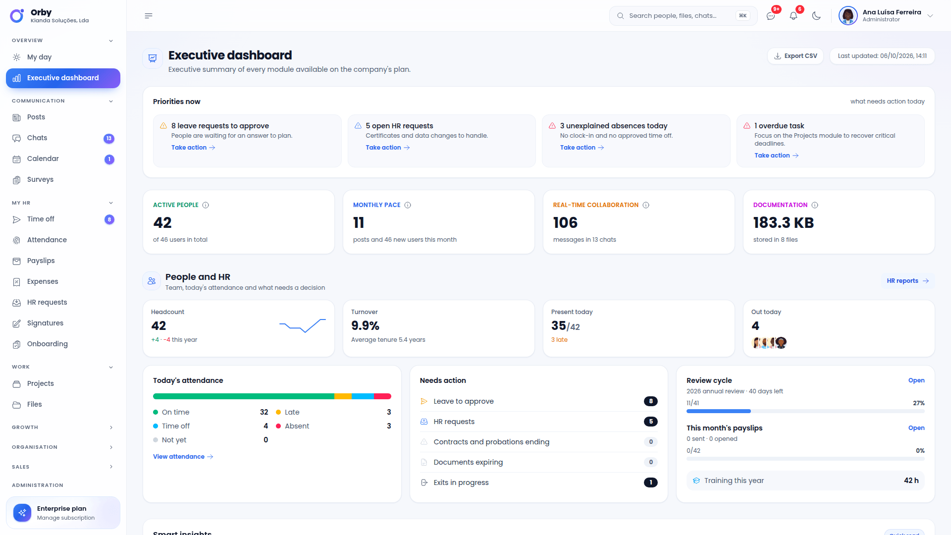Collapse the Work sidebar section
This screenshot has width=951, height=535.
(x=111, y=367)
